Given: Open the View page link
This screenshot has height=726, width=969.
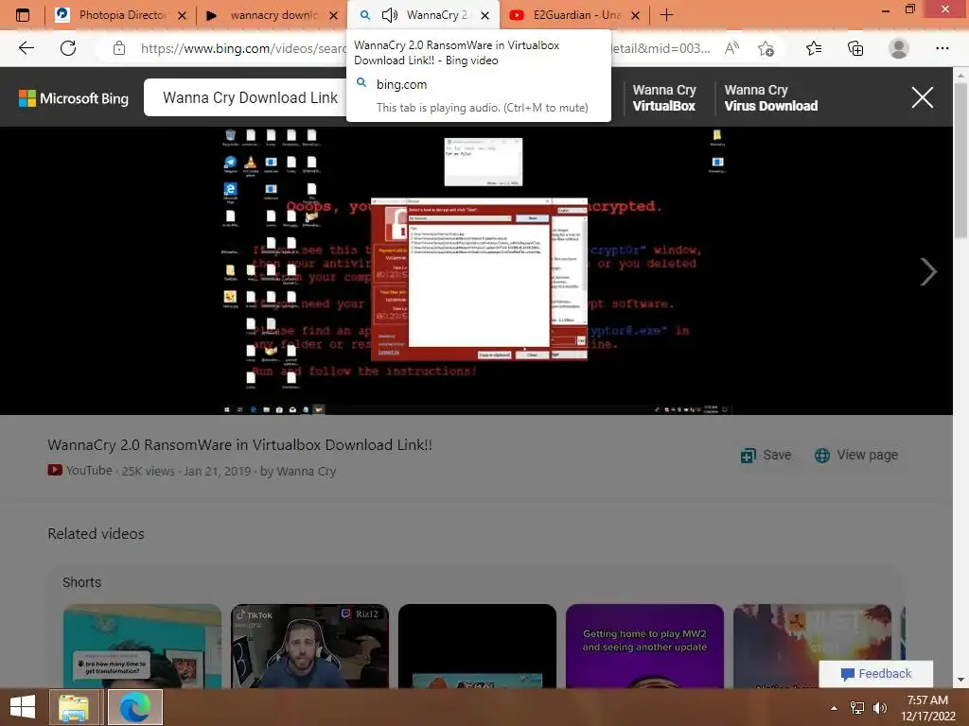Looking at the screenshot, I should click(855, 455).
